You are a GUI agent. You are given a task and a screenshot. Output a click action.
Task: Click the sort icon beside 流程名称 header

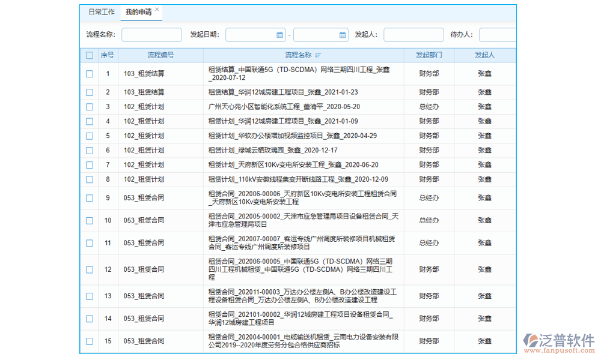click(318, 55)
